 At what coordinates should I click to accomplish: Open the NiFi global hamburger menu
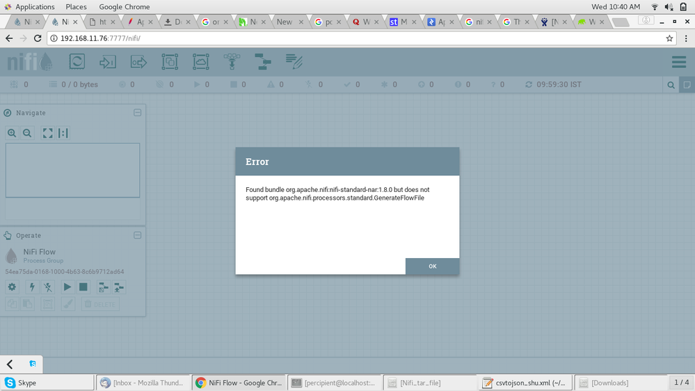[678, 62]
